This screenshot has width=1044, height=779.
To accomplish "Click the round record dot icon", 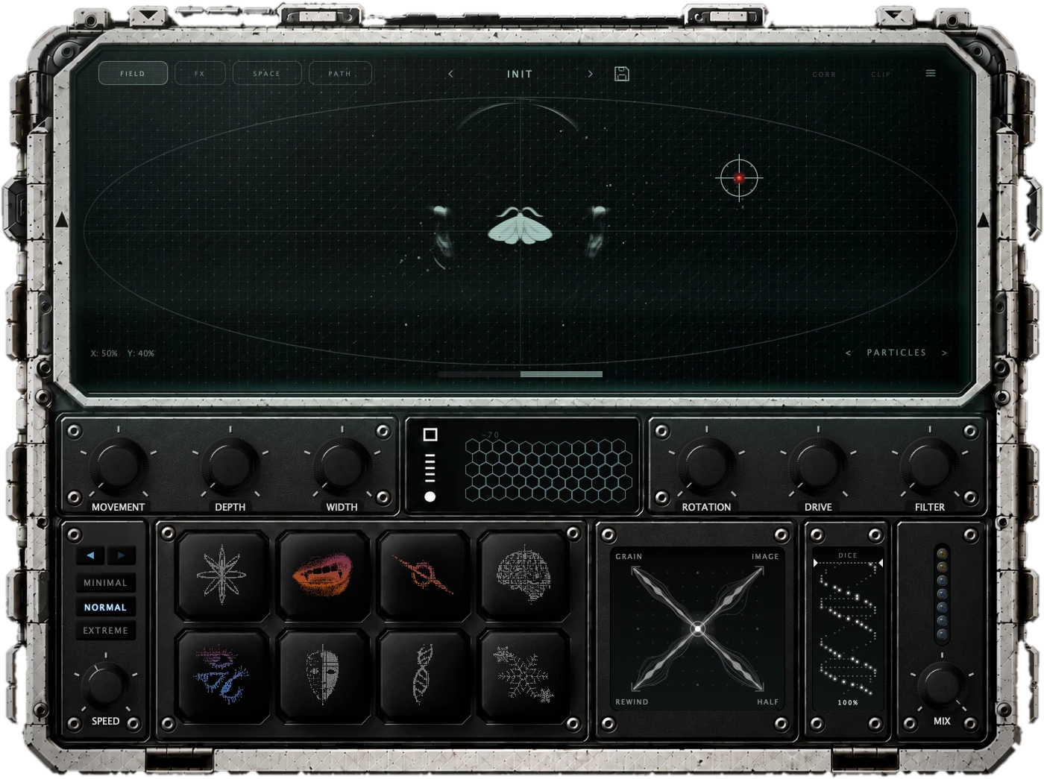I will click(x=430, y=496).
